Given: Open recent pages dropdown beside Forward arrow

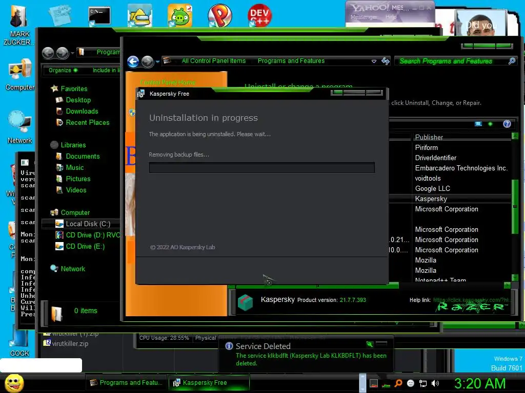Looking at the screenshot, I should 157,61.
